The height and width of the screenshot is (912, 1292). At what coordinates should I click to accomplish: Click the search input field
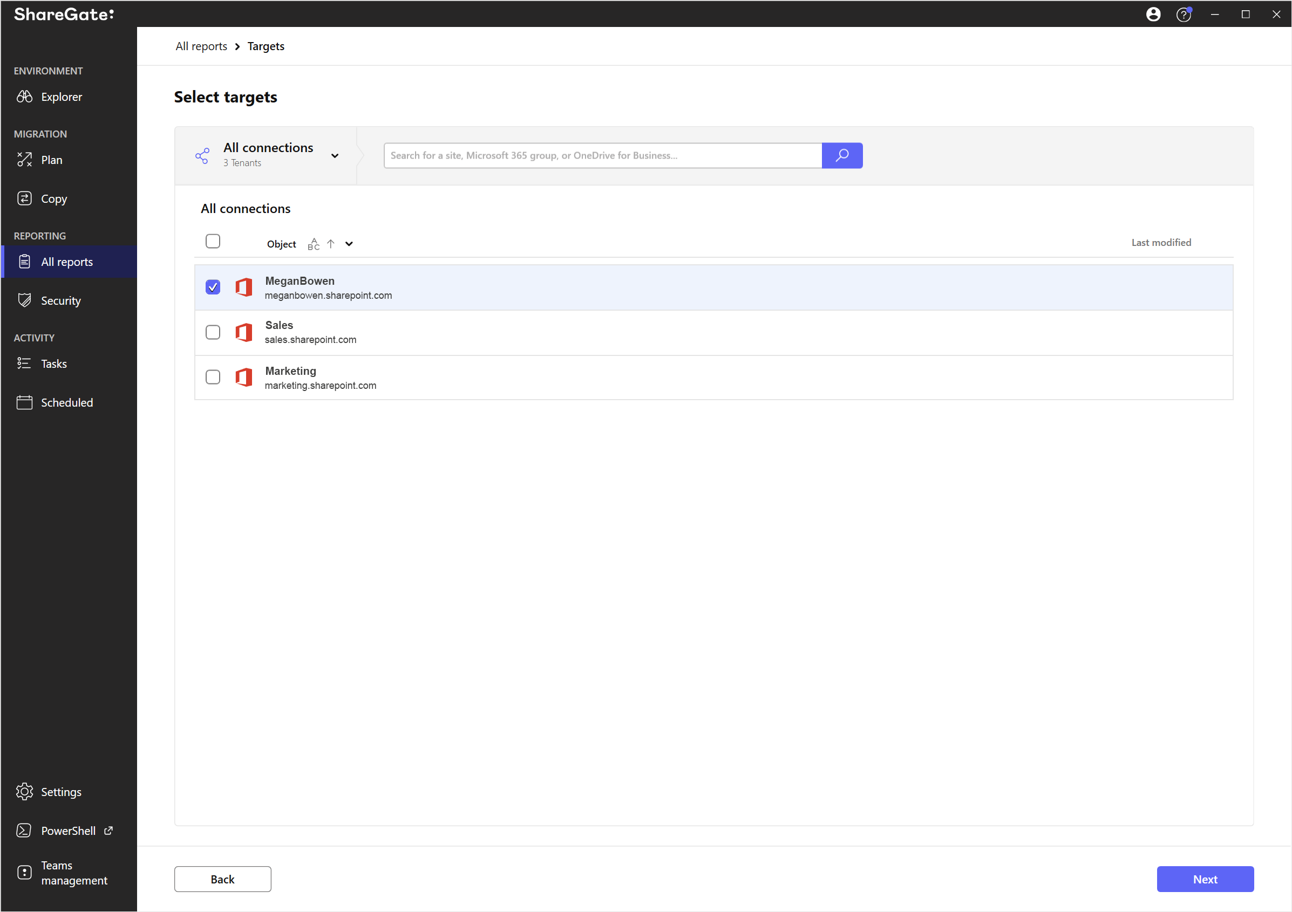pos(603,155)
